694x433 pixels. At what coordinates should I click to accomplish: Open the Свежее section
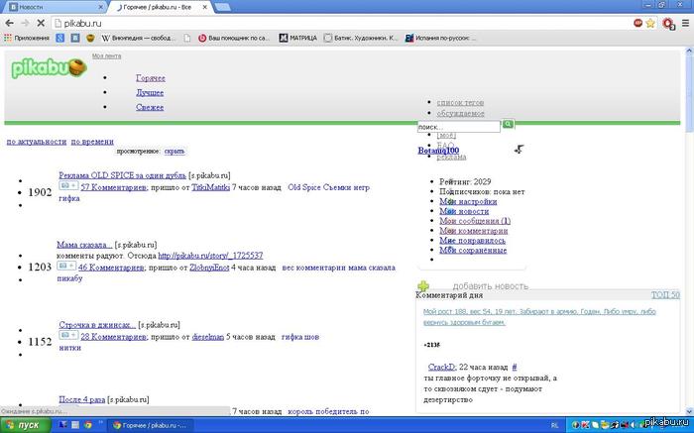(x=150, y=107)
